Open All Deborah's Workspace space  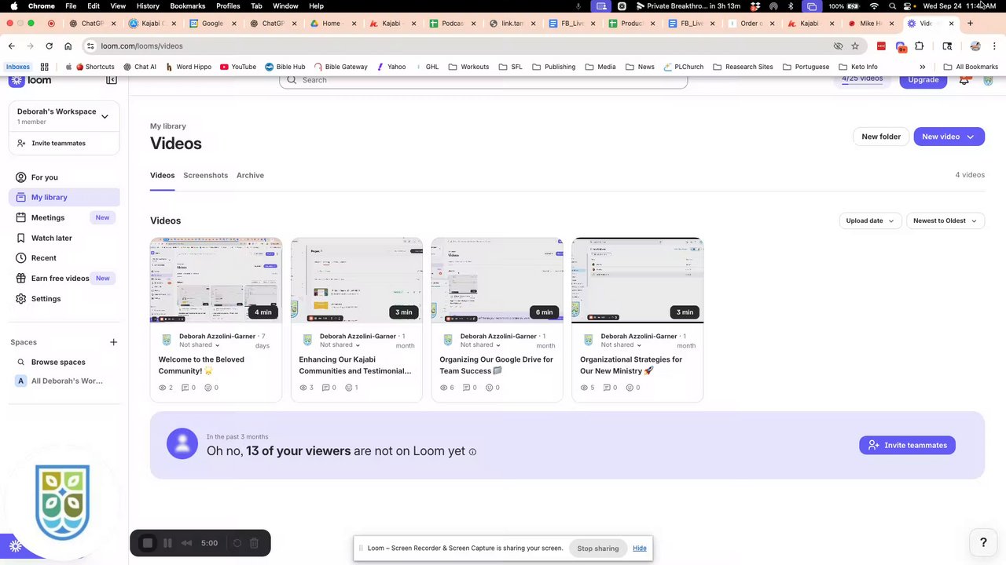coord(64,381)
